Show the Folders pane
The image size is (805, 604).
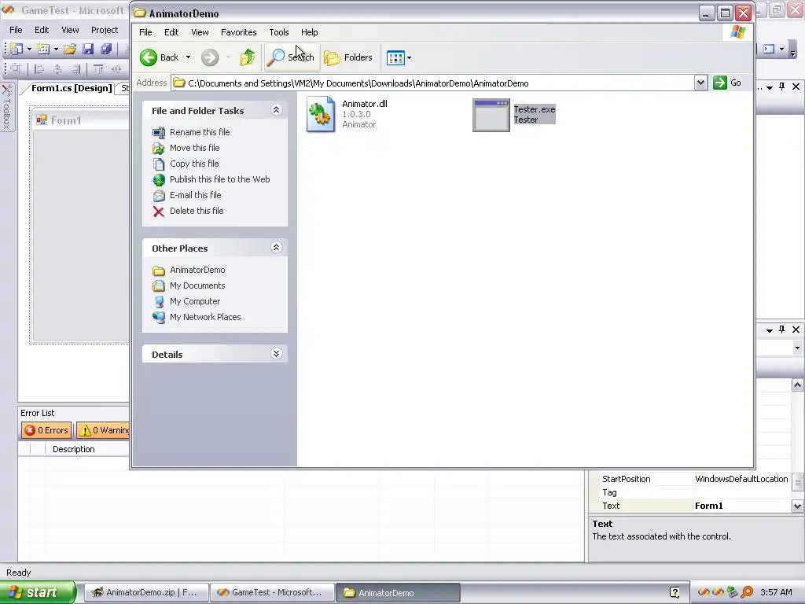click(348, 57)
